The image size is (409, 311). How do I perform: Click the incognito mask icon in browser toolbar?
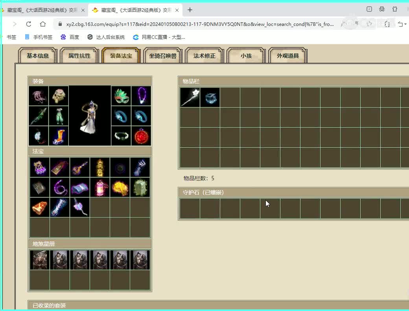pos(382,9)
